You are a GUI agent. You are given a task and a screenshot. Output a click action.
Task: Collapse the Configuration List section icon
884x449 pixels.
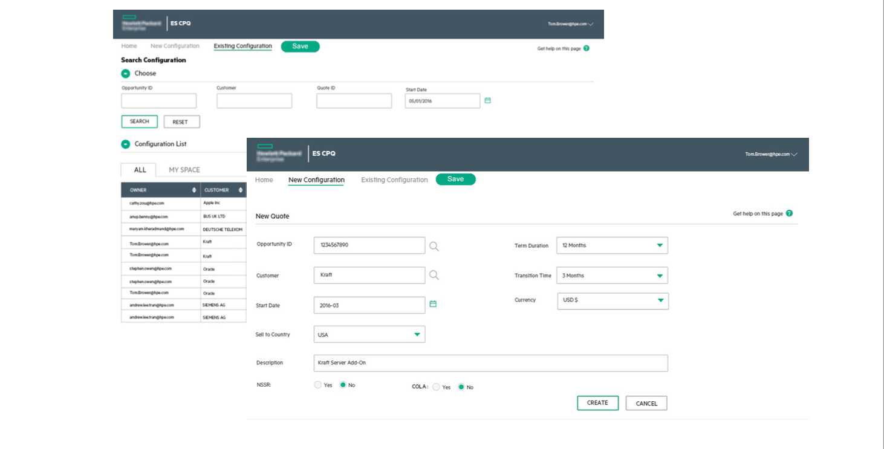point(126,144)
